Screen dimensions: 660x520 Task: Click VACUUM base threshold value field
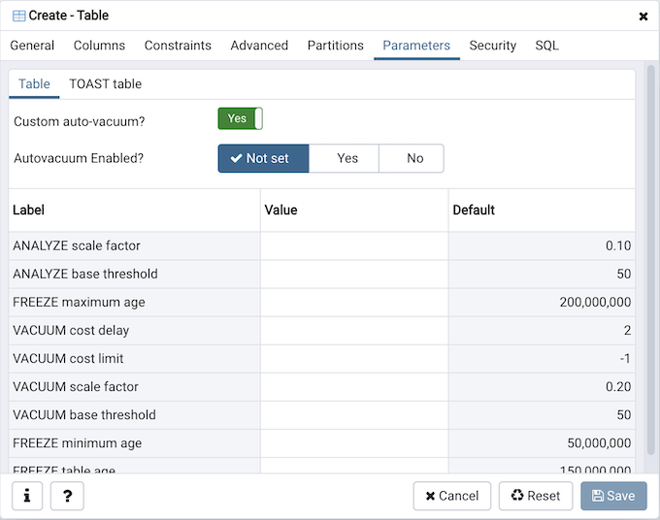click(354, 415)
